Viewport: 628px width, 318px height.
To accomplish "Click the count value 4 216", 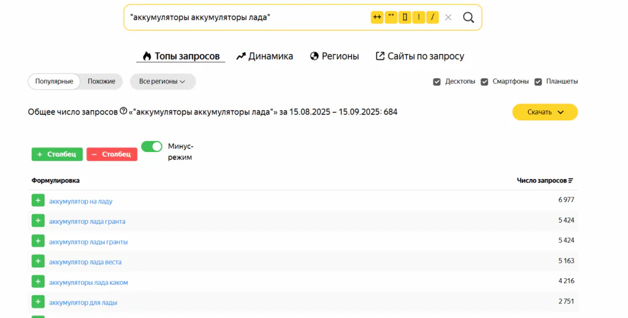I will [x=566, y=281].
